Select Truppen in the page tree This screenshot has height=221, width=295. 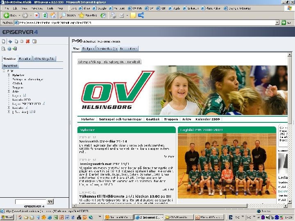pos(18,88)
